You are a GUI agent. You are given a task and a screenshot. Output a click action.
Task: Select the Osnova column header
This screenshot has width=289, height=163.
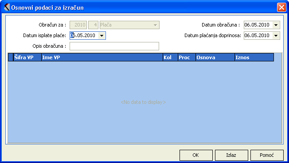(x=215, y=57)
